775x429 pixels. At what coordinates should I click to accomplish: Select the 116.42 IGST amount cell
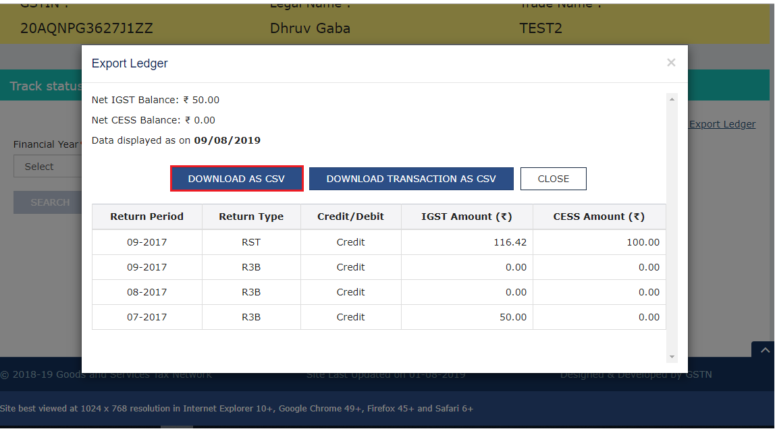tap(466, 242)
